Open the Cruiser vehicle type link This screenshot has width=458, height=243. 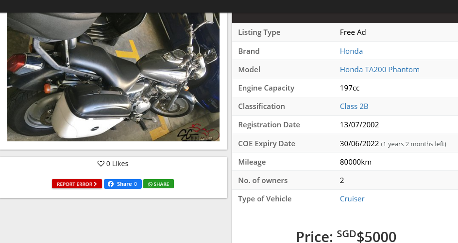point(352,199)
